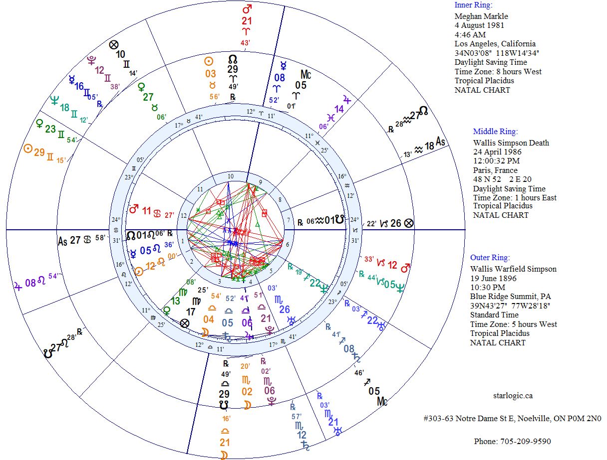Open the starlogic.ca website text
607x460 pixels.
tap(512, 396)
